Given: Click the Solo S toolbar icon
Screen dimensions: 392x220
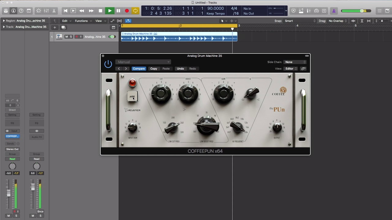Looking at the screenshot, I should coord(324,11).
